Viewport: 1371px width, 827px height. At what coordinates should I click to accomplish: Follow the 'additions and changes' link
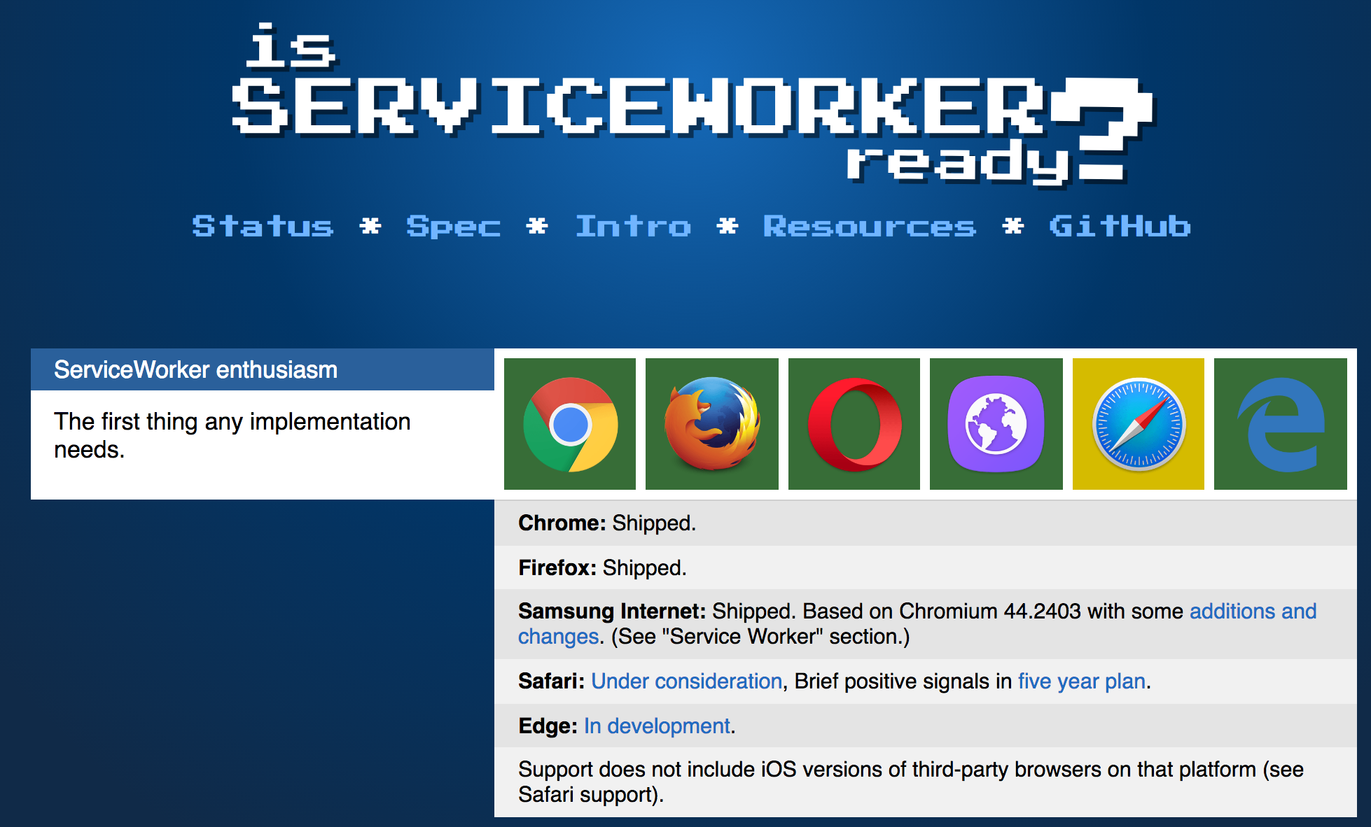coord(1253,612)
